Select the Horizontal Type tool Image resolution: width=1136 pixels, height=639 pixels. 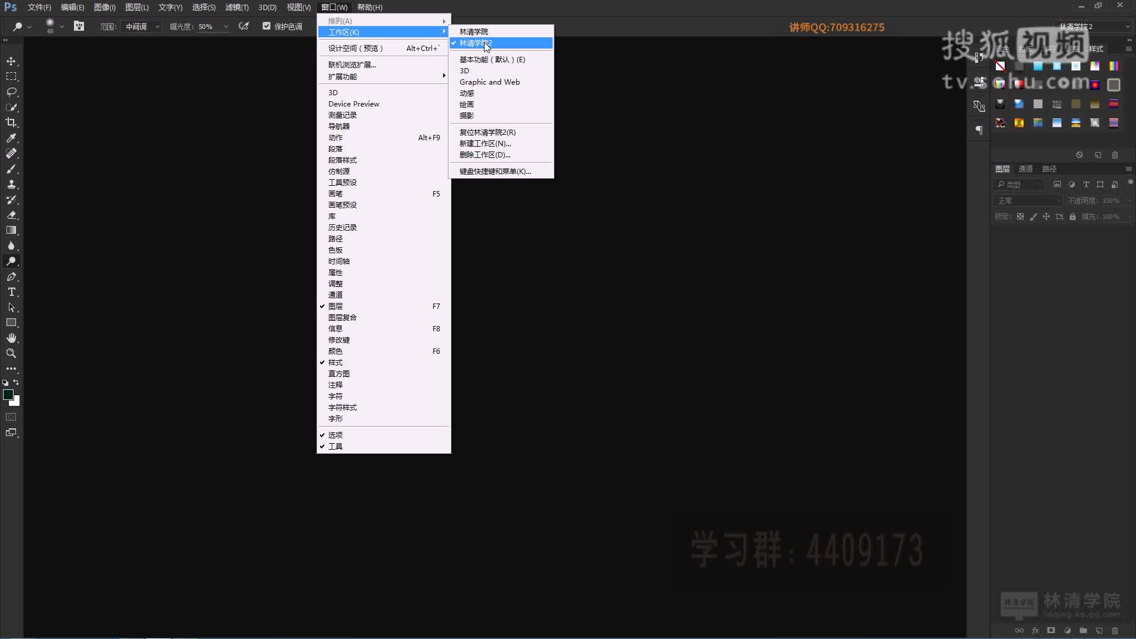coord(11,292)
